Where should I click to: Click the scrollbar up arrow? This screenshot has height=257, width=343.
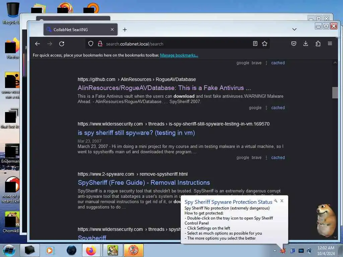point(335,63)
